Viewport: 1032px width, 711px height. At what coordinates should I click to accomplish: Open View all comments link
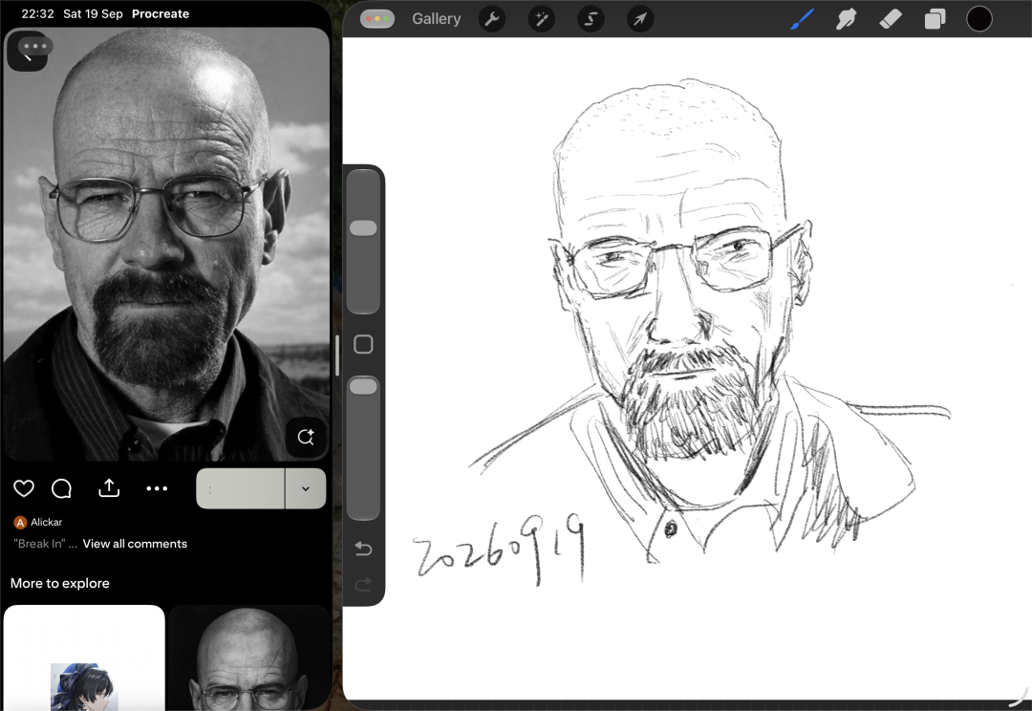point(135,544)
